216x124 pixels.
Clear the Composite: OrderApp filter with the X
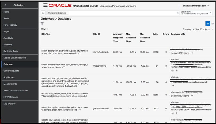(177, 13)
